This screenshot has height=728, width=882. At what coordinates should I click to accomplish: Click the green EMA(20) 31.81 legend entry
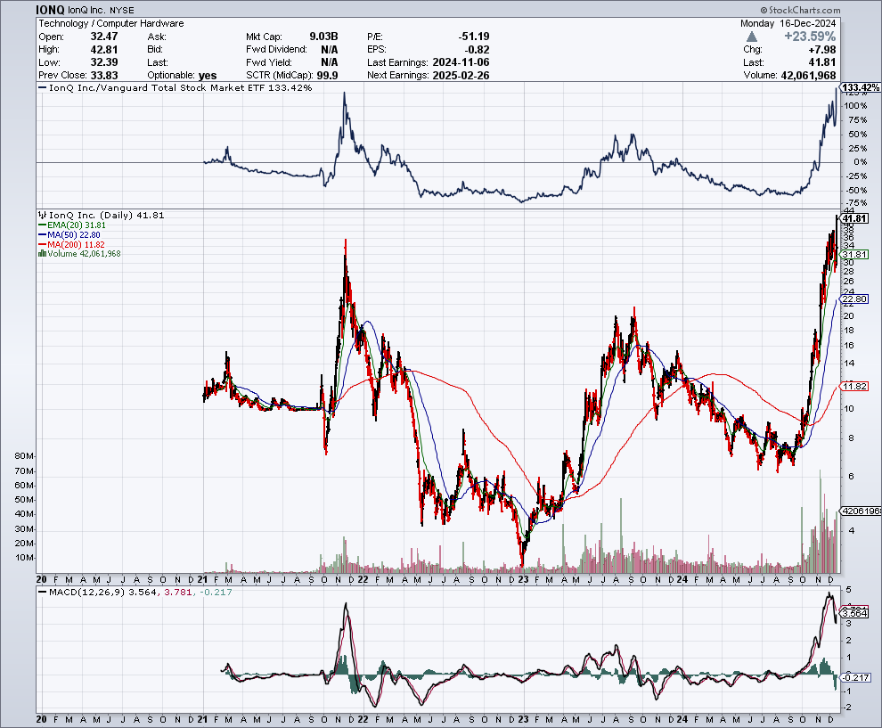pos(72,225)
